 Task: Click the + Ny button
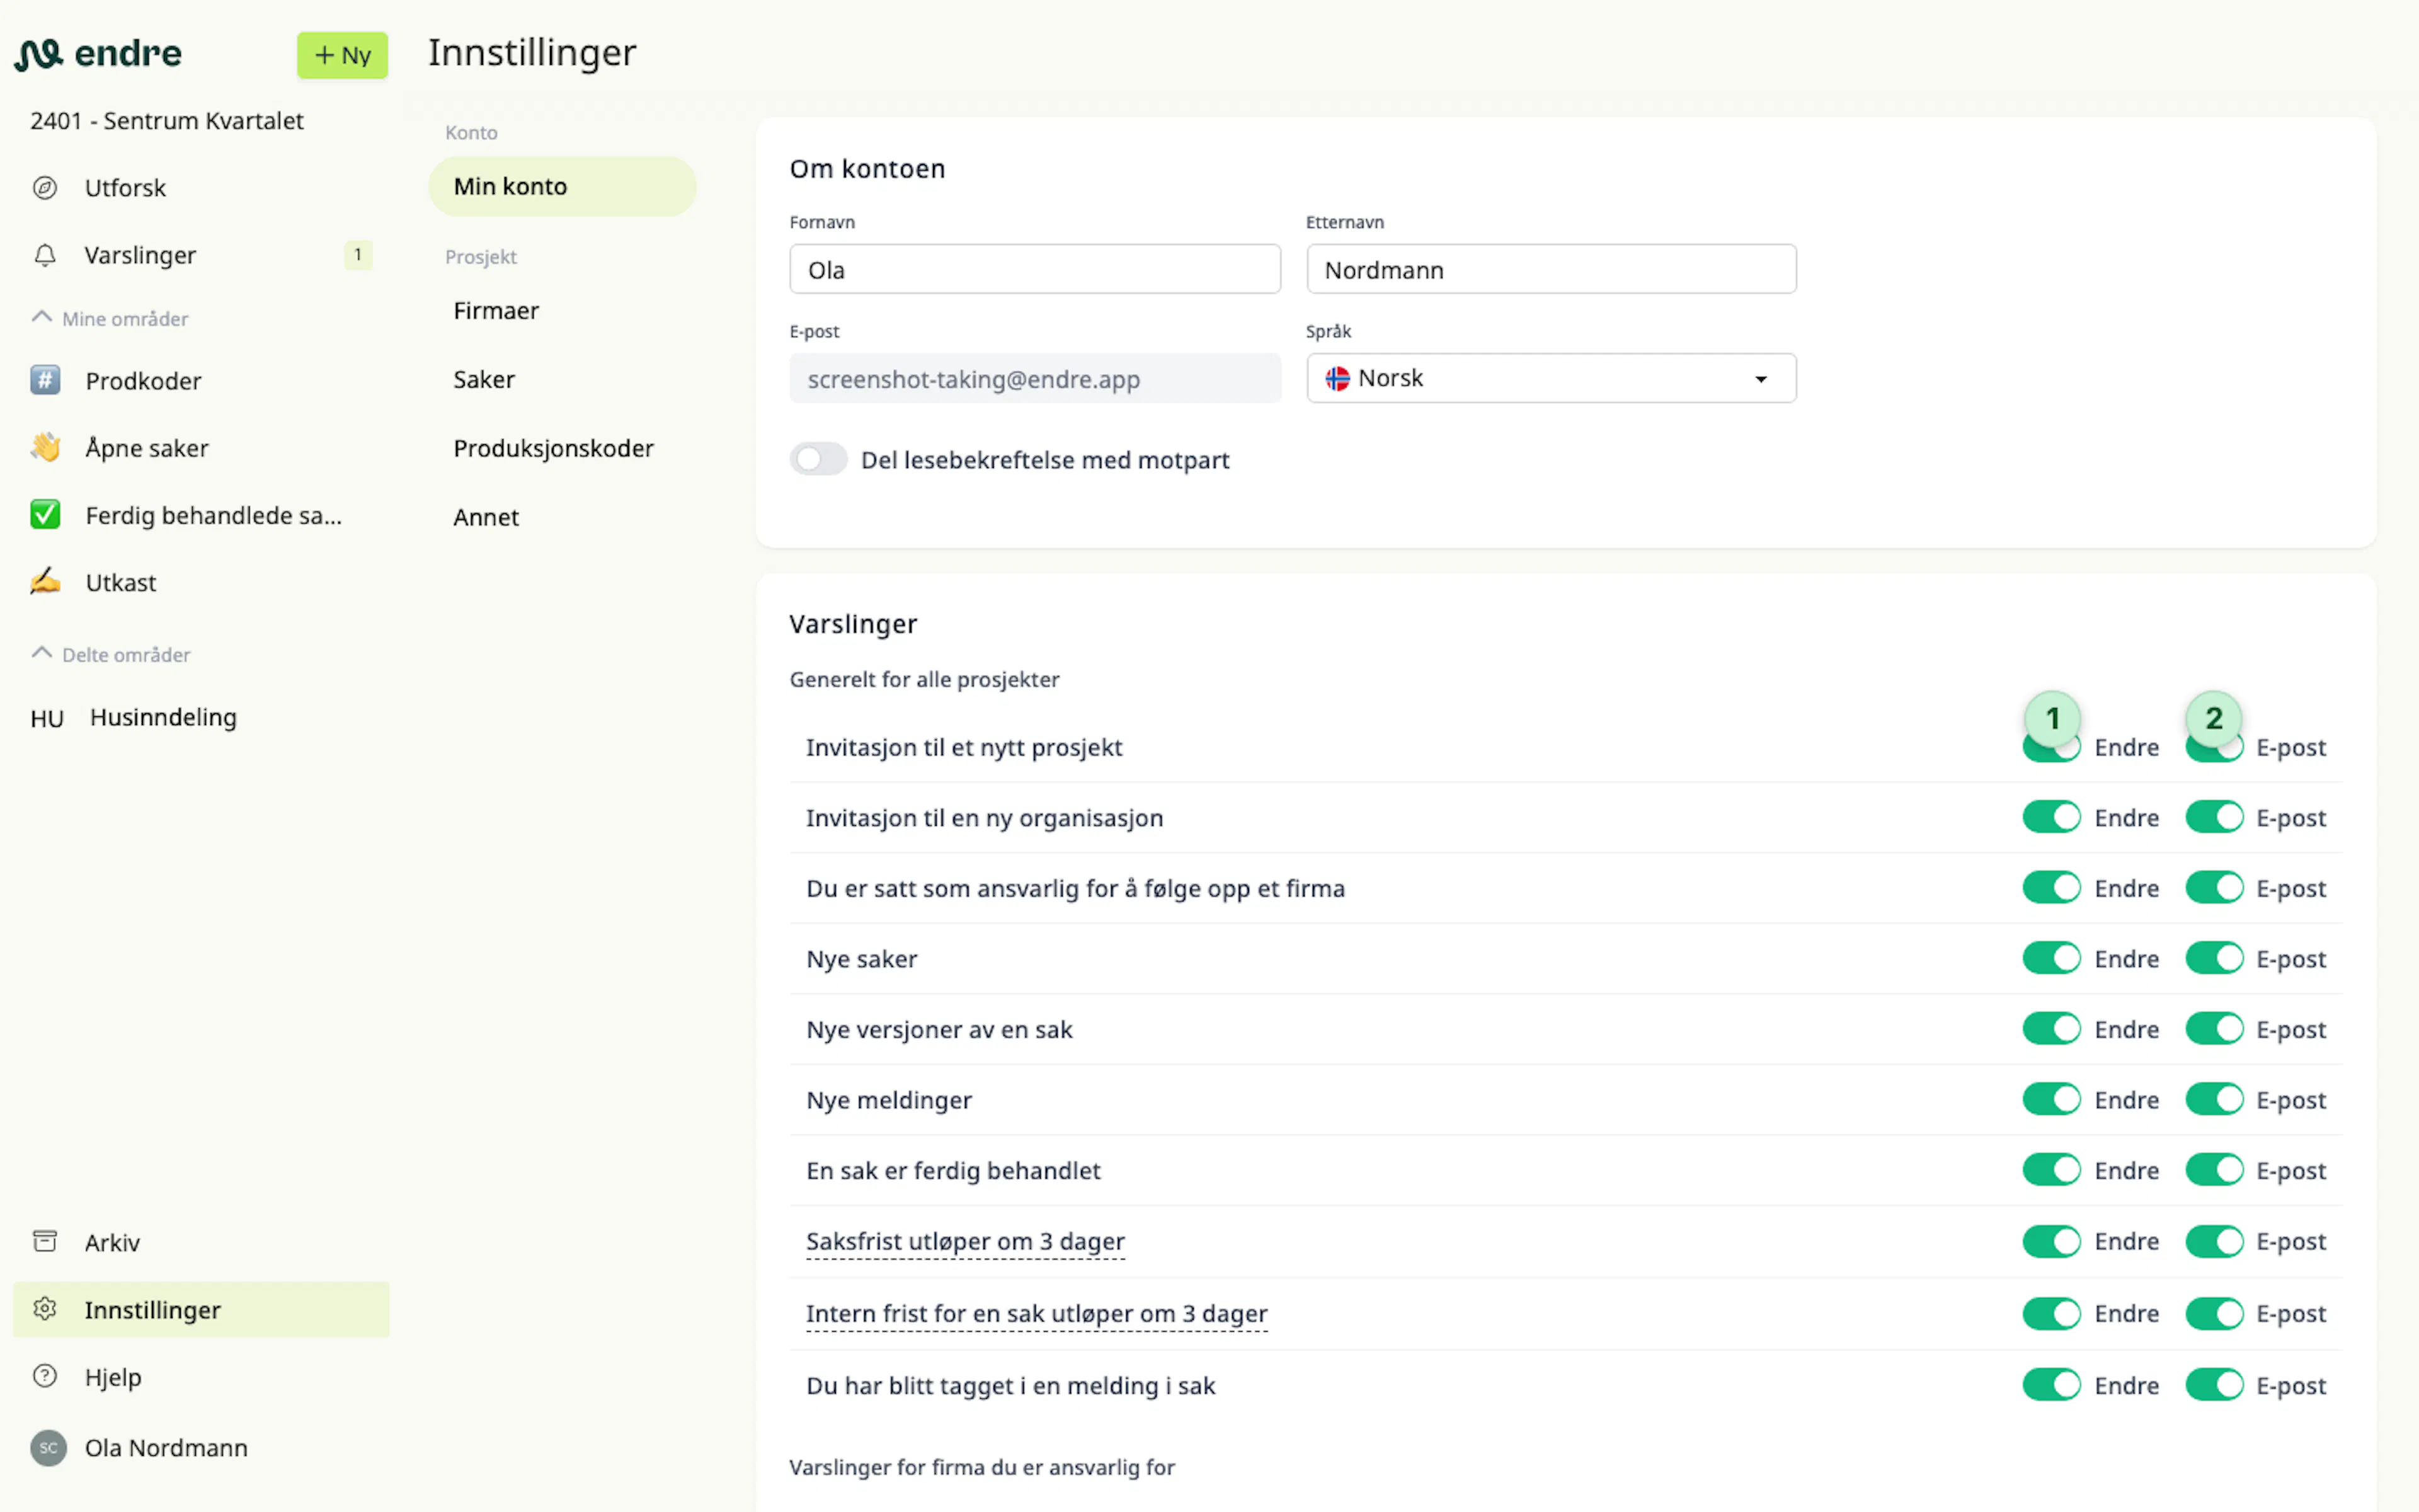click(342, 55)
